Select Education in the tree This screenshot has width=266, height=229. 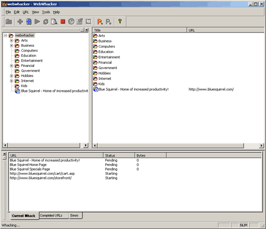29,56
